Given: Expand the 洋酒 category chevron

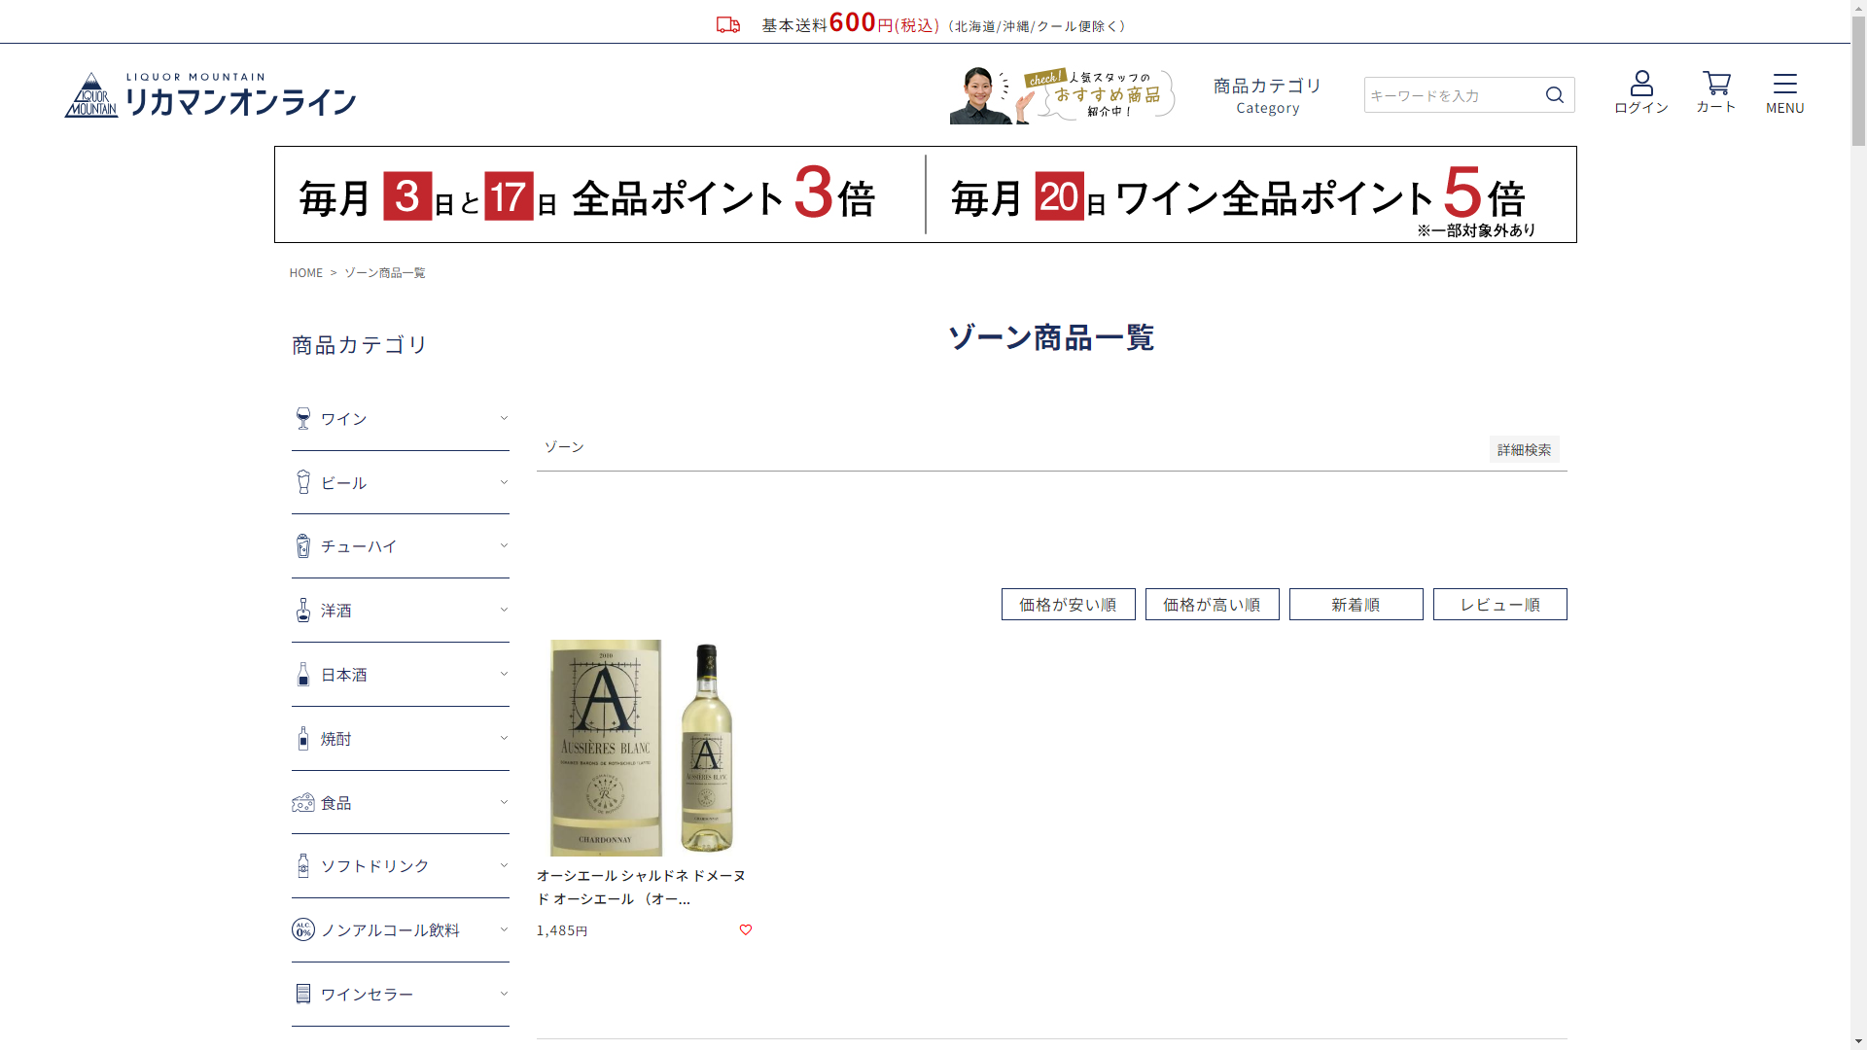Looking at the screenshot, I should (504, 610).
